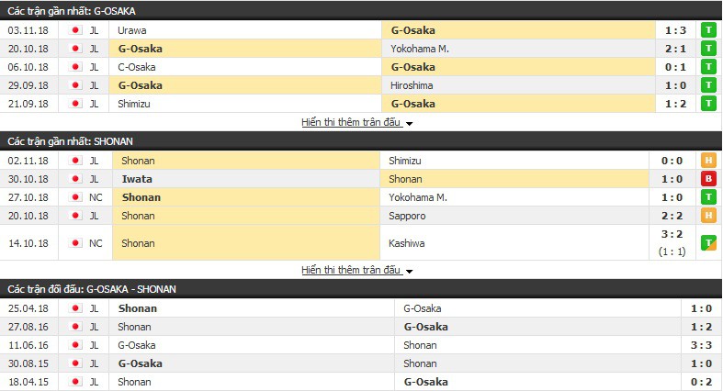Click the 1:3 score of Urawa match
The width and height of the screenshot is (723, 391).
click(x=675, y=30)
